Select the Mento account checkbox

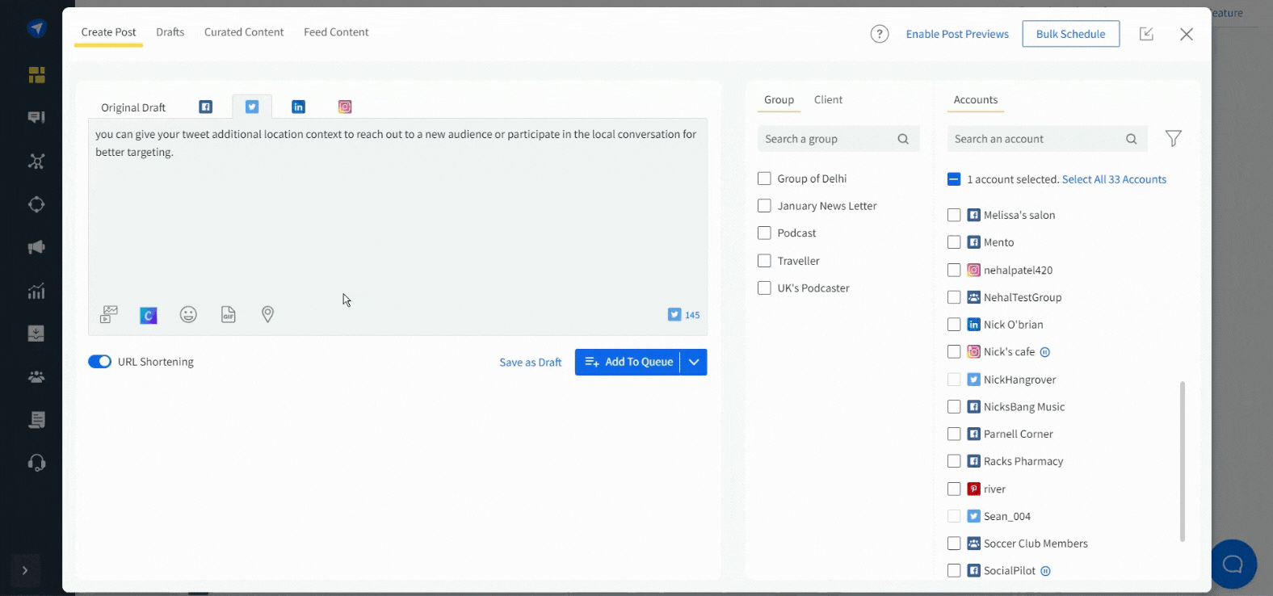(x=954, y=242)
